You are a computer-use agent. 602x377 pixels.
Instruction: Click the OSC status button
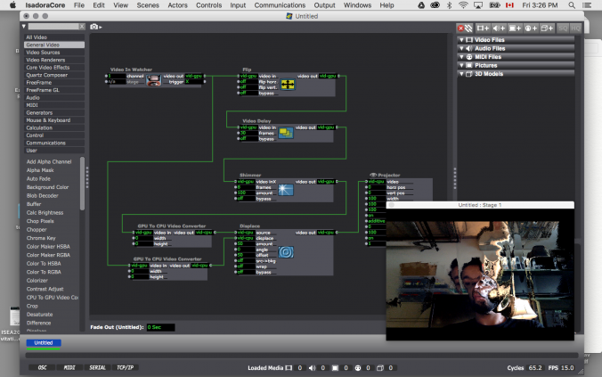(x=42, y=367)
